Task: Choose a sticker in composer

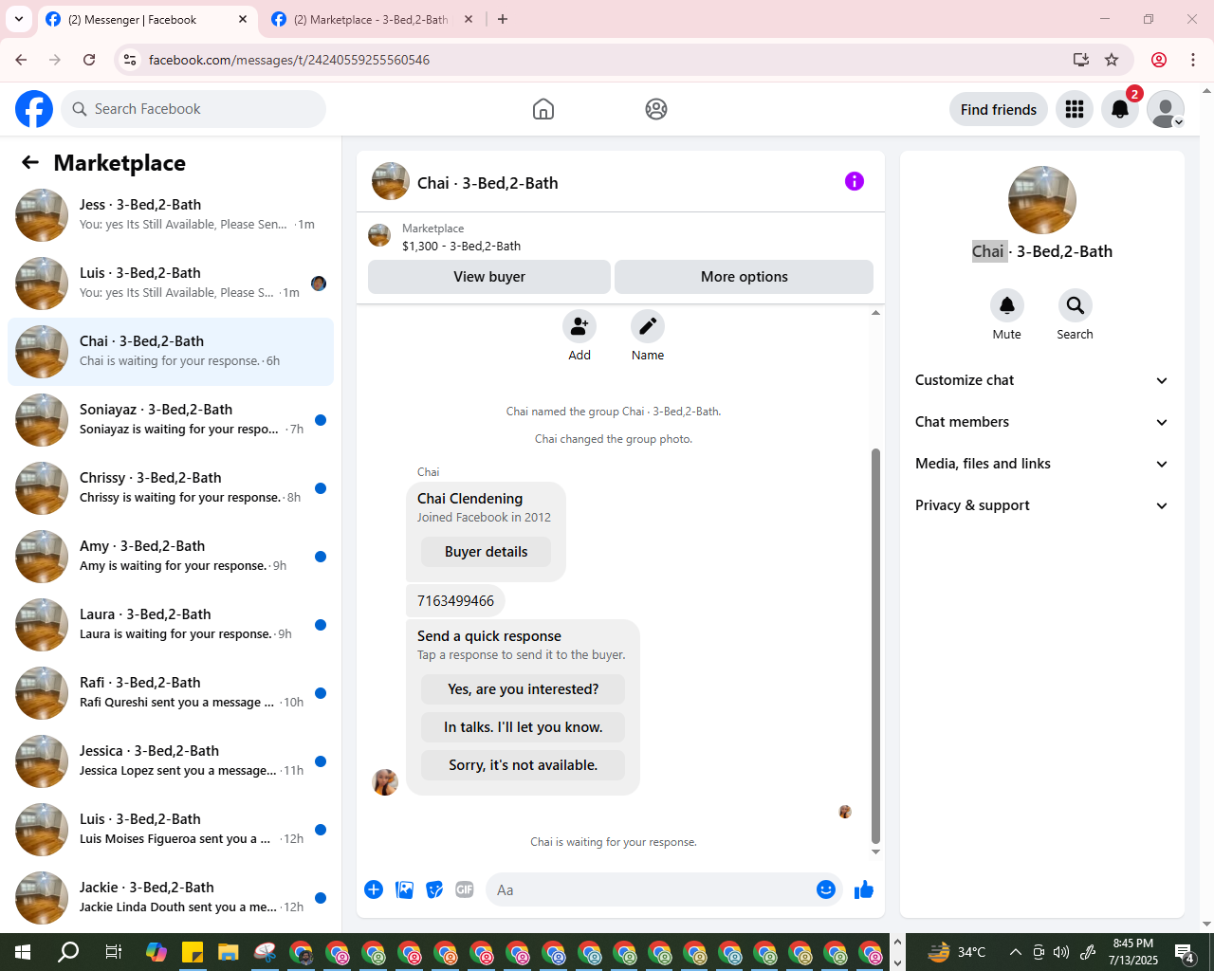Action: tap(434, 889)
